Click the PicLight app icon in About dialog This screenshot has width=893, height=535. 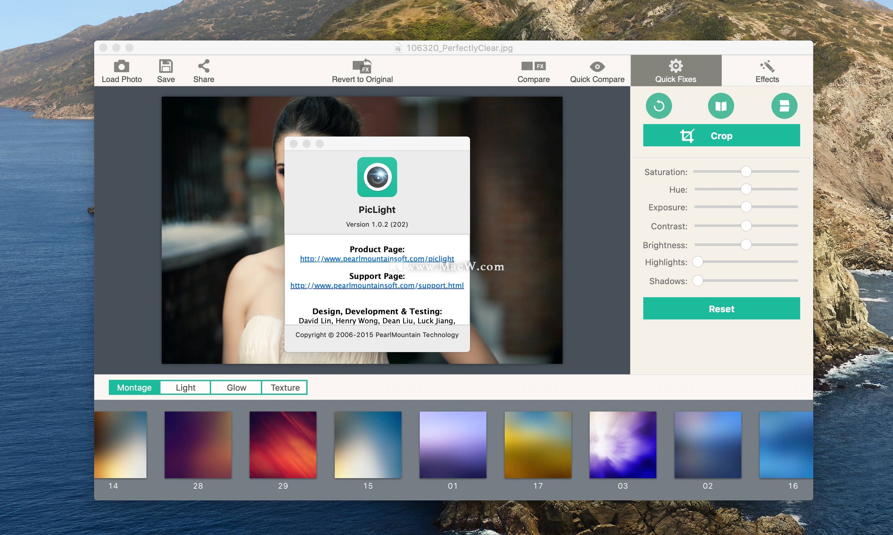click(377, 177)
